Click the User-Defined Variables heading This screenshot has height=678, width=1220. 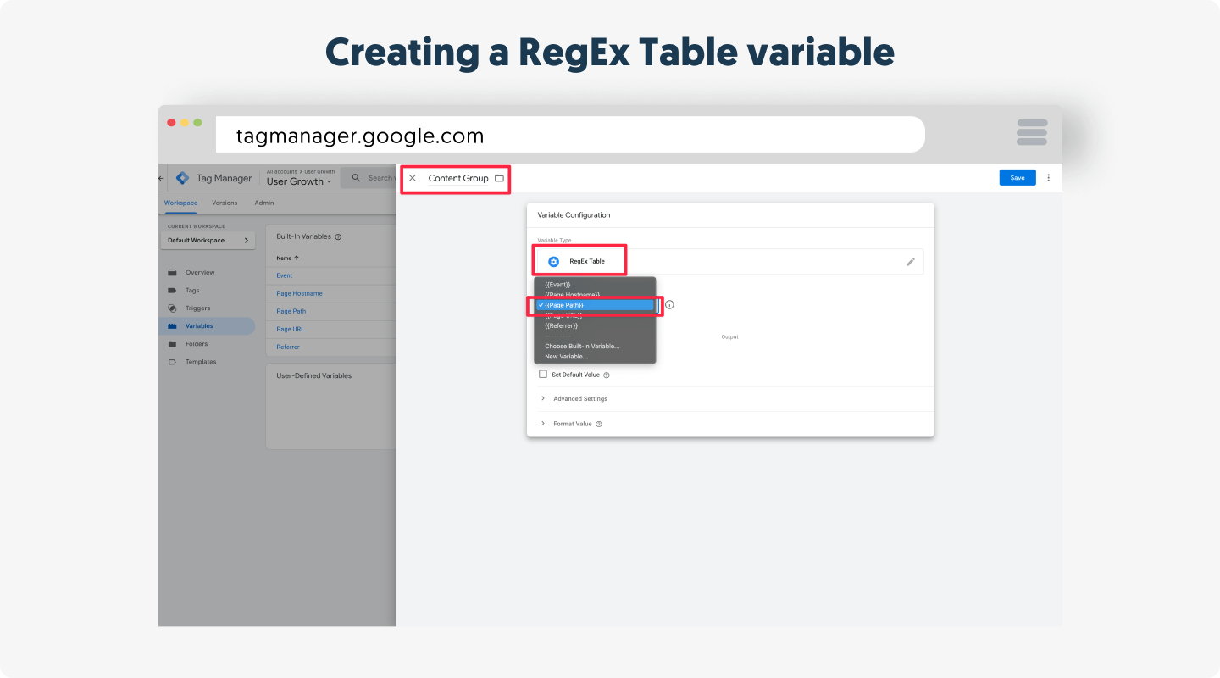314,375
